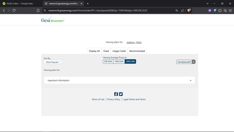Open Legal Notice and Terms link
The image size is (234, 132).
(134, 99)
